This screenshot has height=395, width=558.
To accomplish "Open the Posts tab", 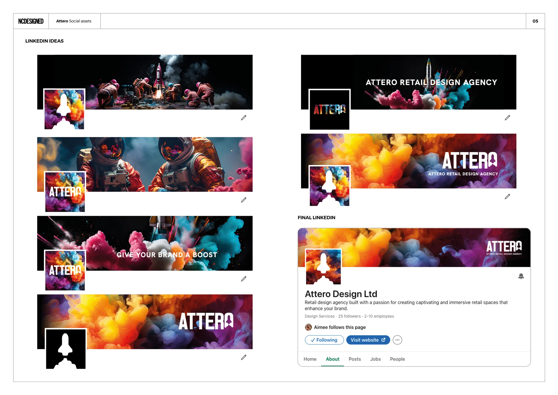I will point(354,359).
